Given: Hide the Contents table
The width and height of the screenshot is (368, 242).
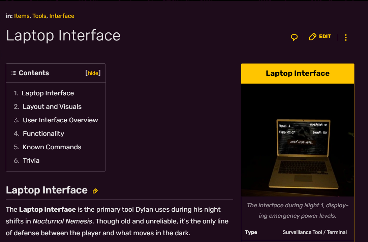Looking at the screenshot, I should tap(93, 73).
